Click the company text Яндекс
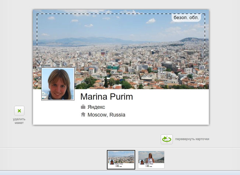Viewport: 240px width, 175px height. [96, 107]
